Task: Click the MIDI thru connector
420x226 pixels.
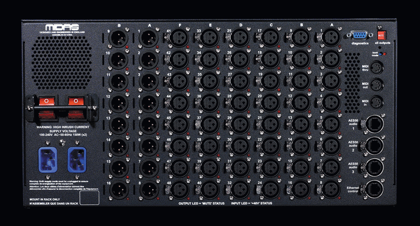Action: (377, 67)
